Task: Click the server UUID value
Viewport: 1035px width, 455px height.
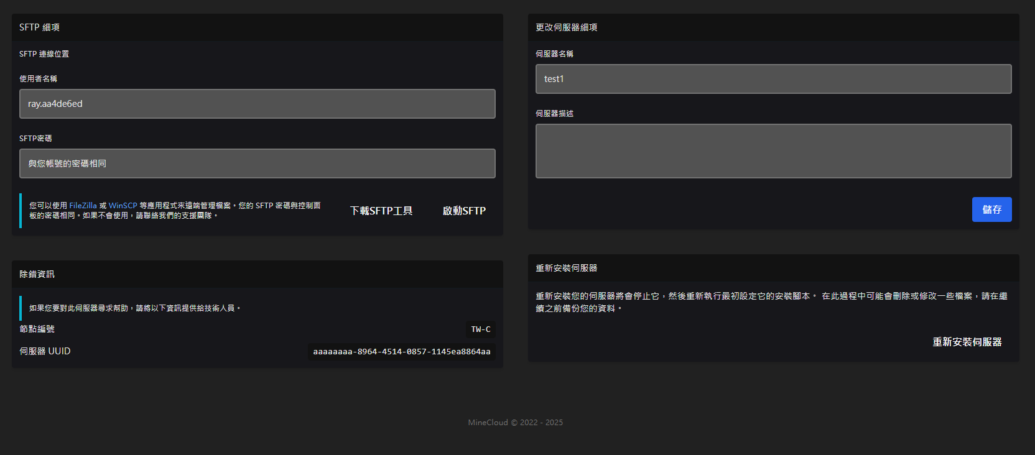Action: [401, 352]
